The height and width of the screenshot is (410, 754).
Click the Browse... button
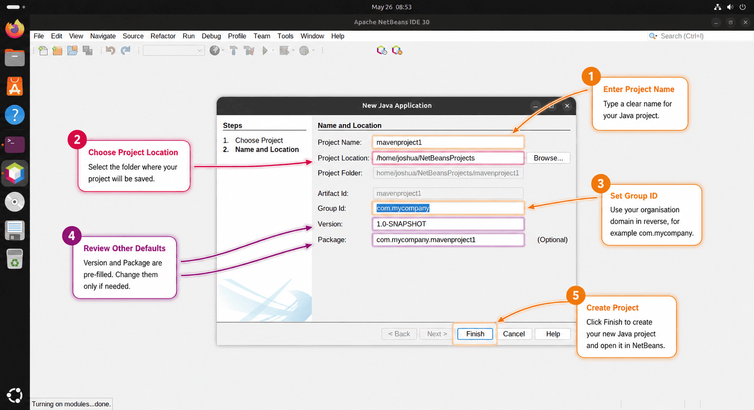tap(548, 158)
